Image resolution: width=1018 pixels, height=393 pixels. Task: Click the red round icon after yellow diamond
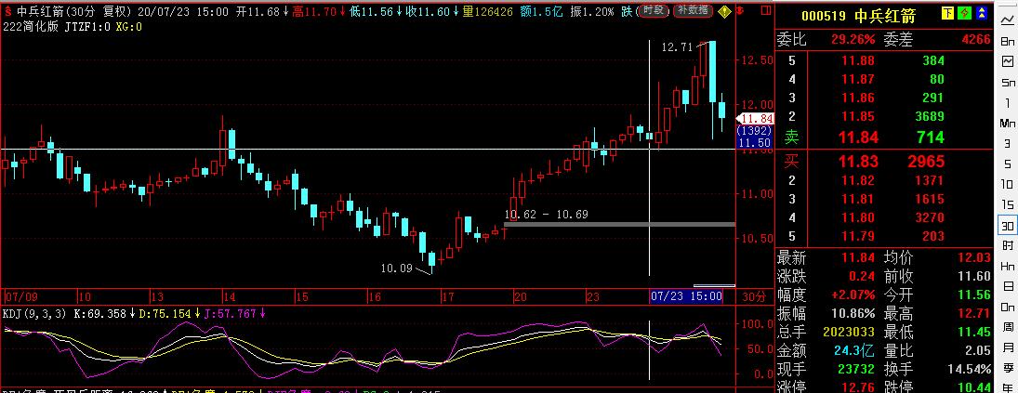(739, 12)
